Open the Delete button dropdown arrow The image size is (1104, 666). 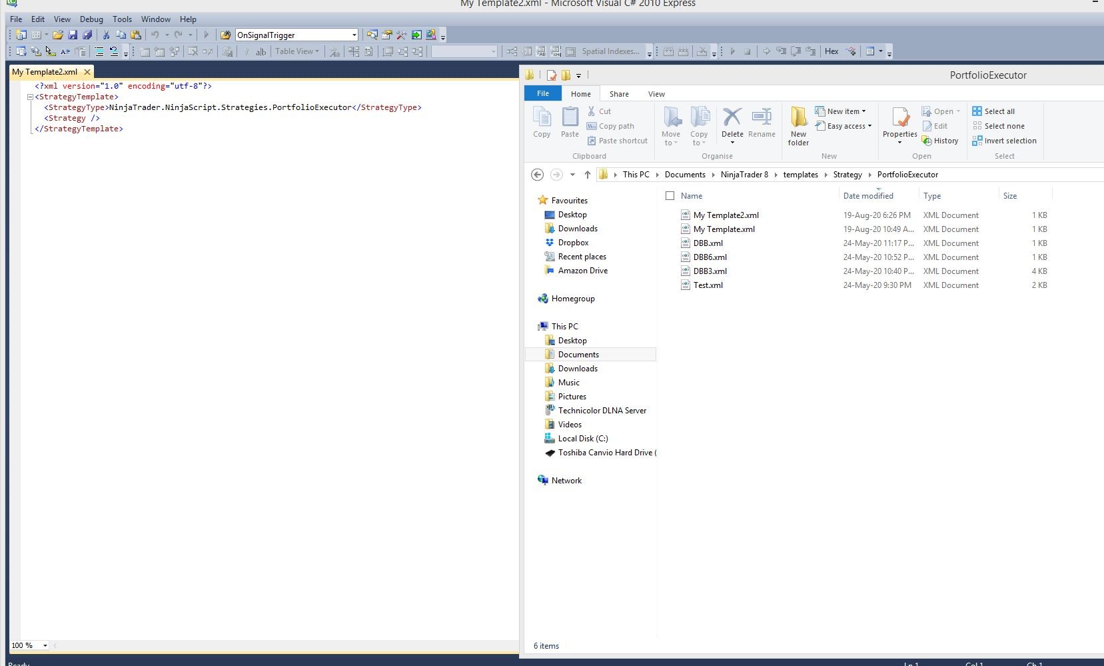(732, 143)
